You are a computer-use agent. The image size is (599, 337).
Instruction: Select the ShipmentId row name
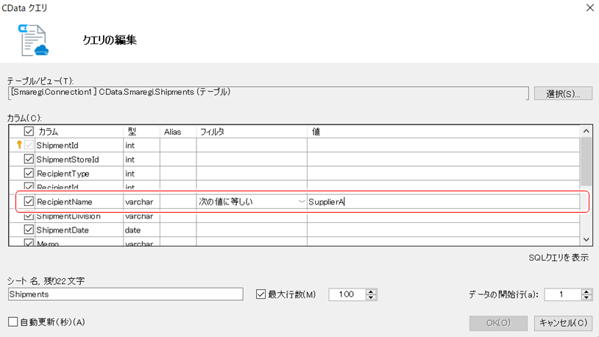click(57, 145)
